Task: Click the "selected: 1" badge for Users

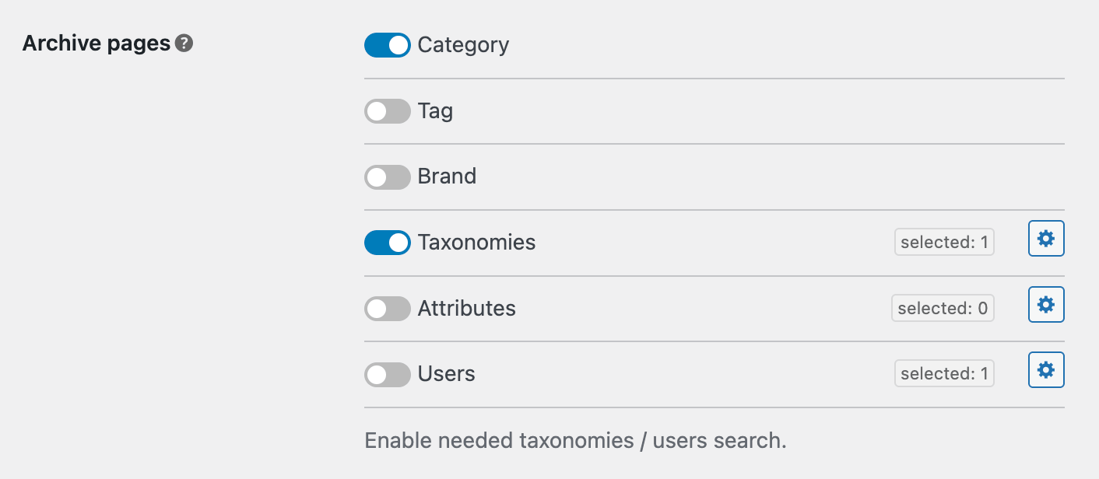Action: [x=944, y=374]
